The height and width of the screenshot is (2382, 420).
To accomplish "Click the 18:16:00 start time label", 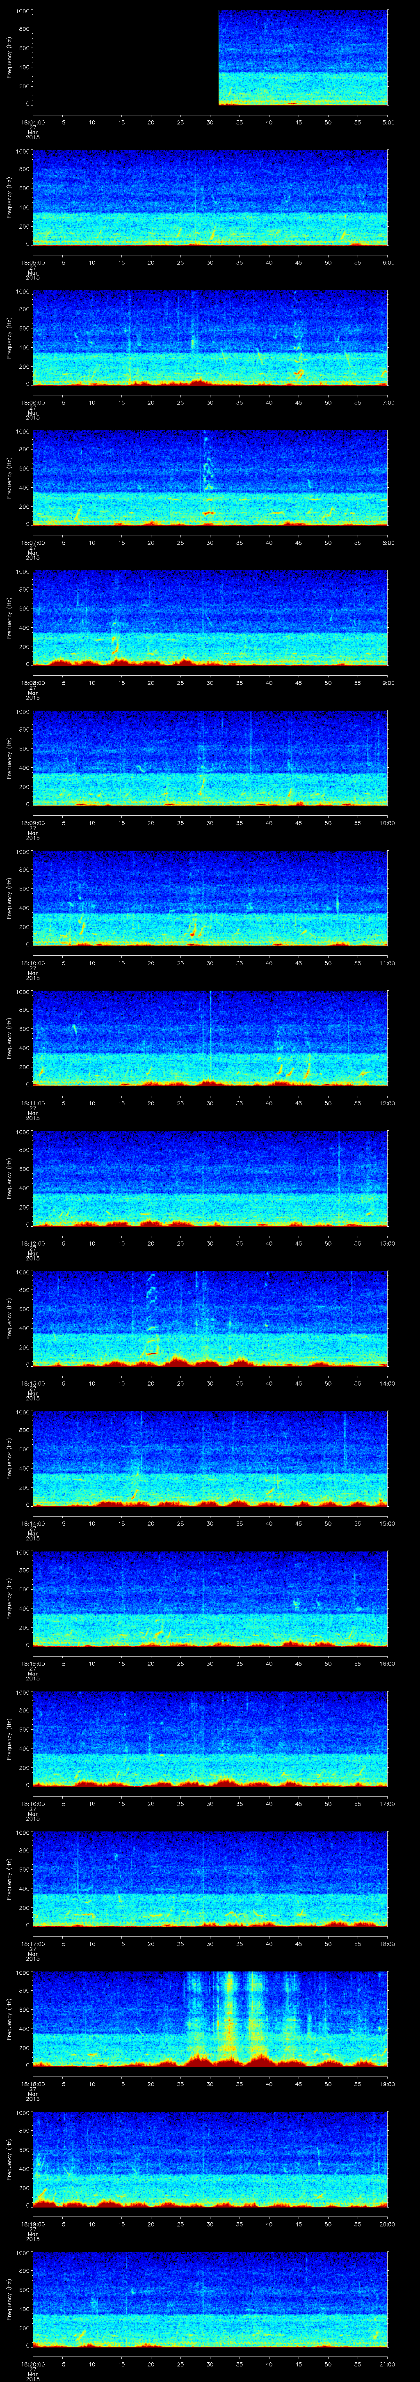I will [32, 1803].
